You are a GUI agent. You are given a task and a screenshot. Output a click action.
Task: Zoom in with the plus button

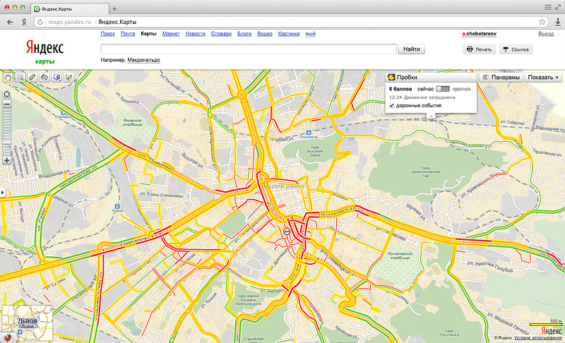click(x=6, y=160)
